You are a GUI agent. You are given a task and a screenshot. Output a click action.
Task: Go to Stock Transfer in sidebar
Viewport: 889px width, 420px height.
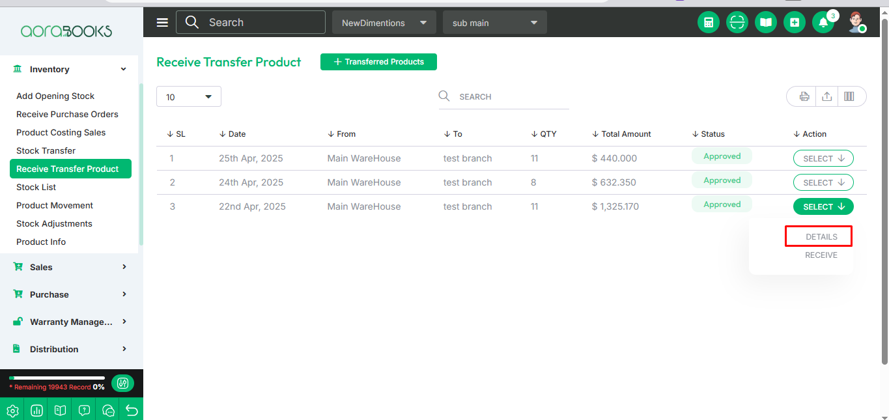click(x=46, y=150)
